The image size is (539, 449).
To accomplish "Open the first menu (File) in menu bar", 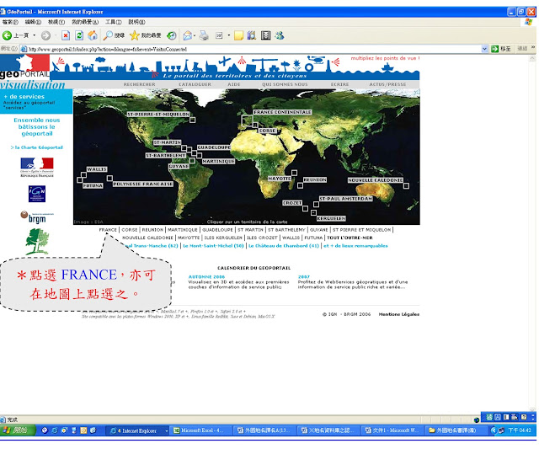I will pyautogui.click(x=10, y=22).
